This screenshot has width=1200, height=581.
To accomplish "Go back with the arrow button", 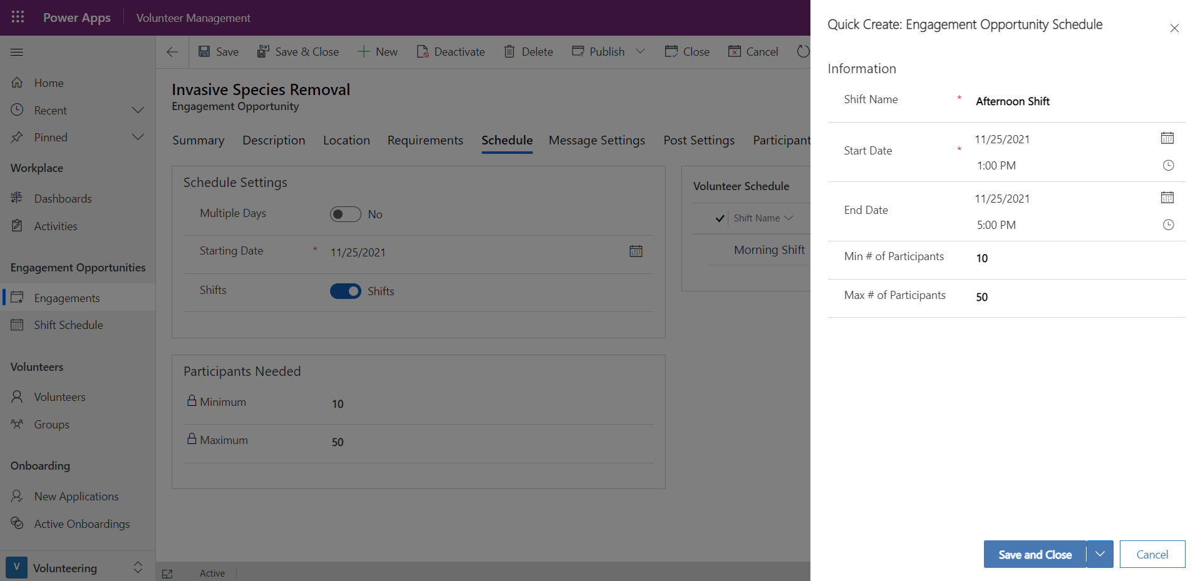I will coord(172,52).
